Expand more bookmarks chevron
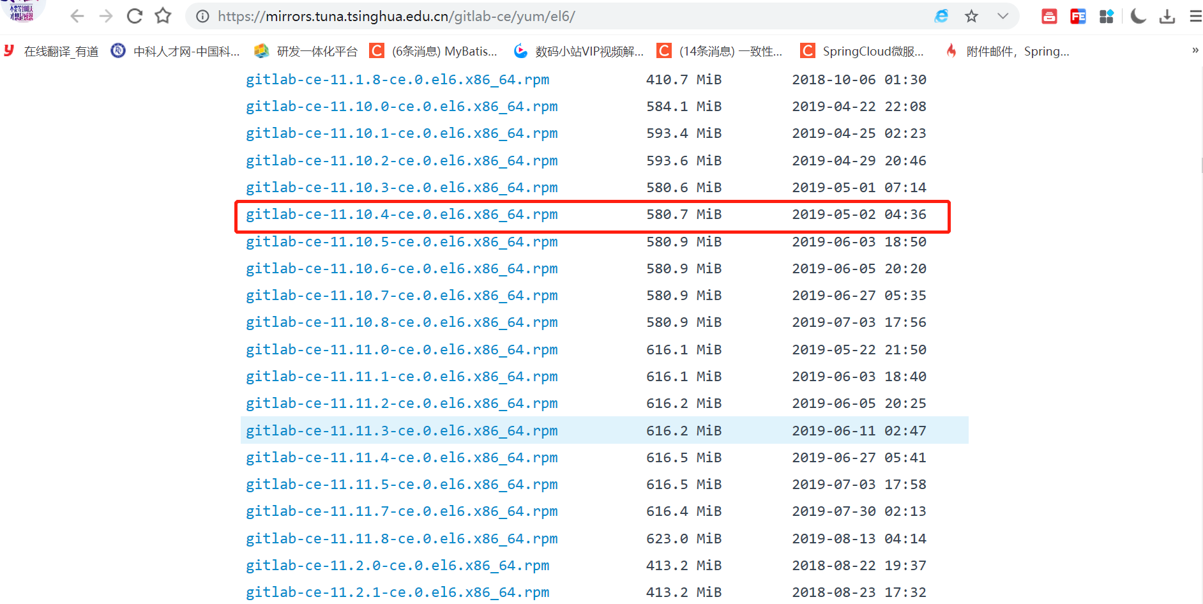 pyautogui.click(x=1195, y=50)
